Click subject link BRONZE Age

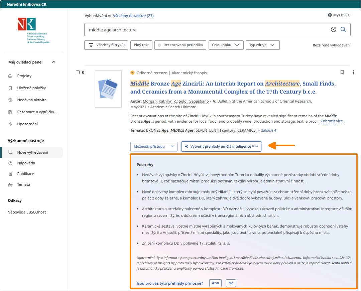tap(157, 130)
